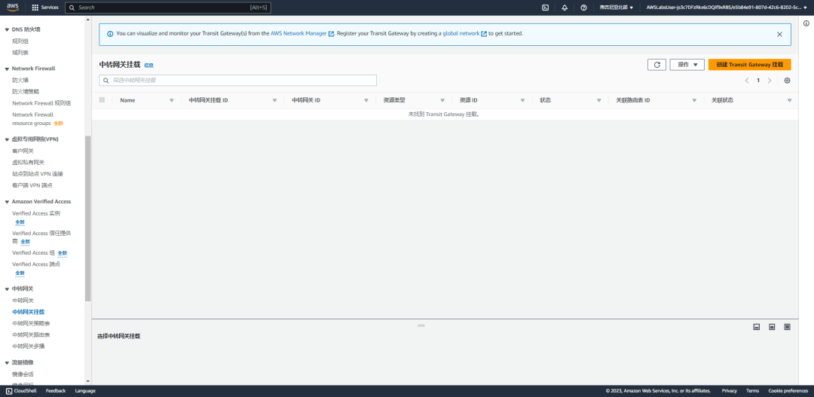Open the AWS home logo
Screen dimensions: 814x397
(13, 8)
